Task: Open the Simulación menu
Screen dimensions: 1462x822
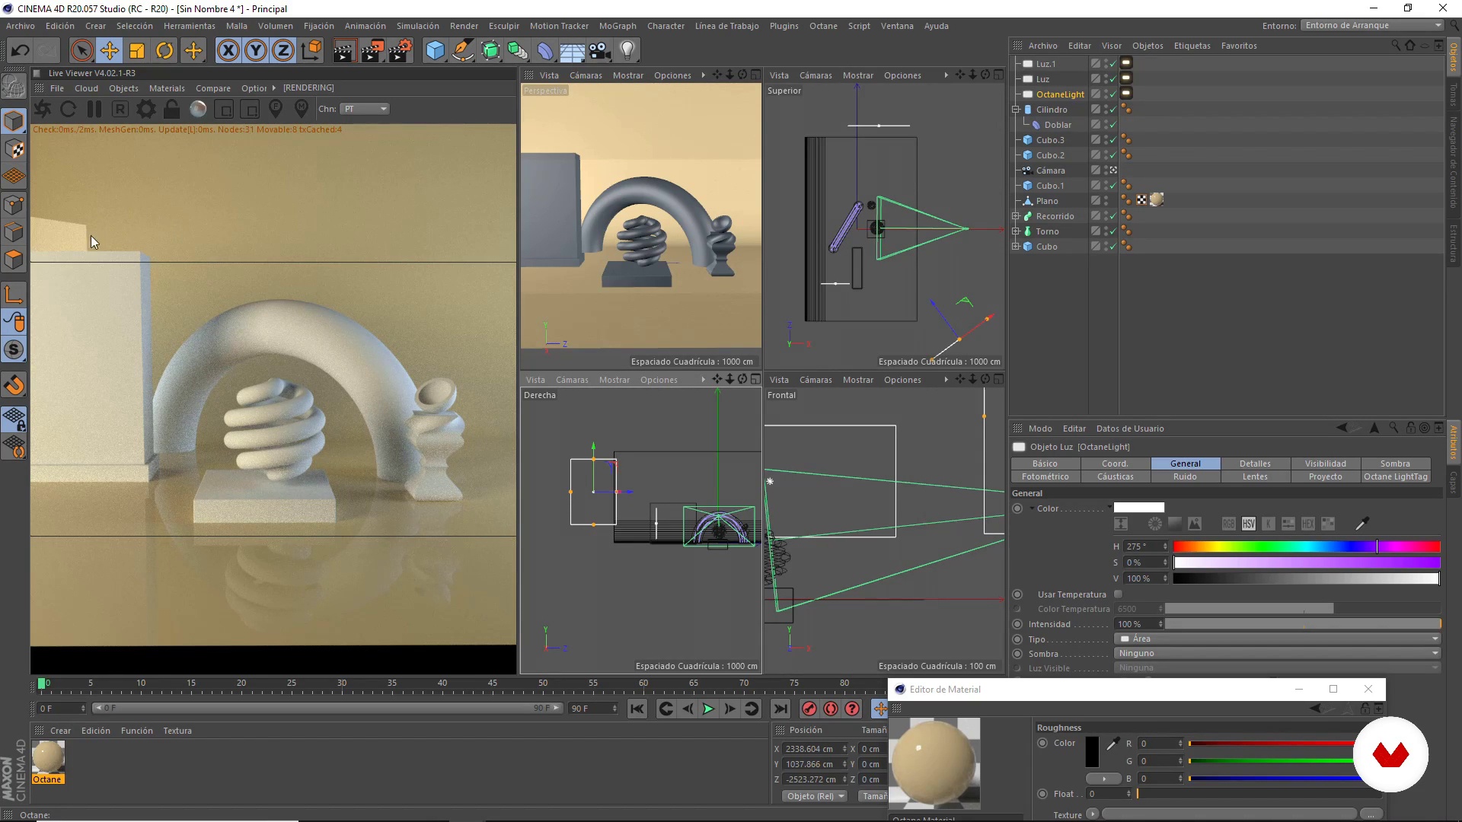Action: [x=417, y=26]
